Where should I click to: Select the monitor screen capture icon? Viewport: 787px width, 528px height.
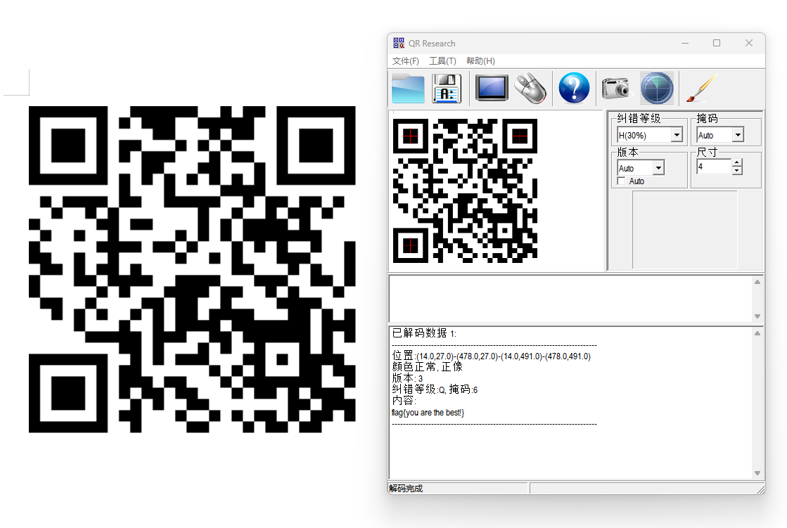coord(492,89)
